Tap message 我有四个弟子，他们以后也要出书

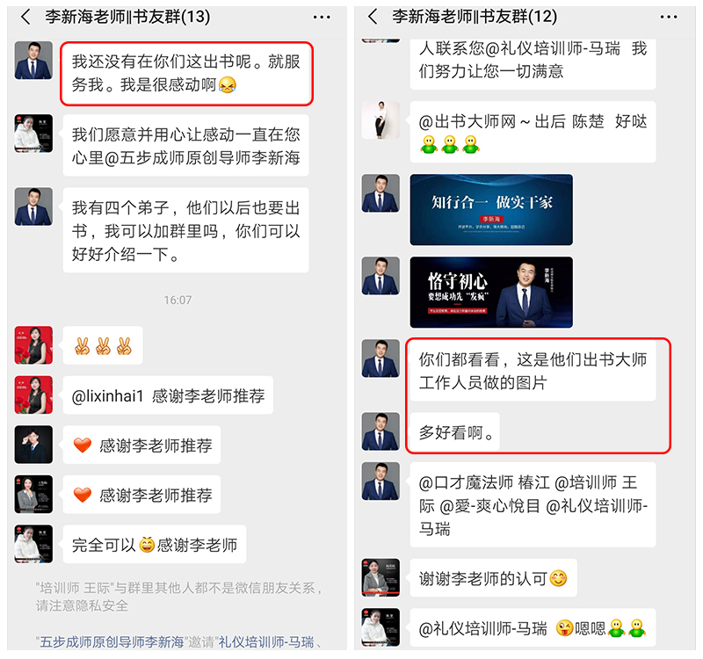click(x=186, y=230)
